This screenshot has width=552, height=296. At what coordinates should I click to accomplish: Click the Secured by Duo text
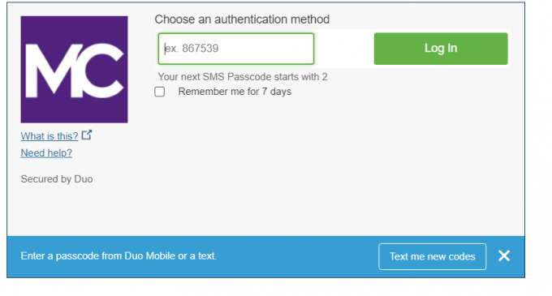pos(57,179)
